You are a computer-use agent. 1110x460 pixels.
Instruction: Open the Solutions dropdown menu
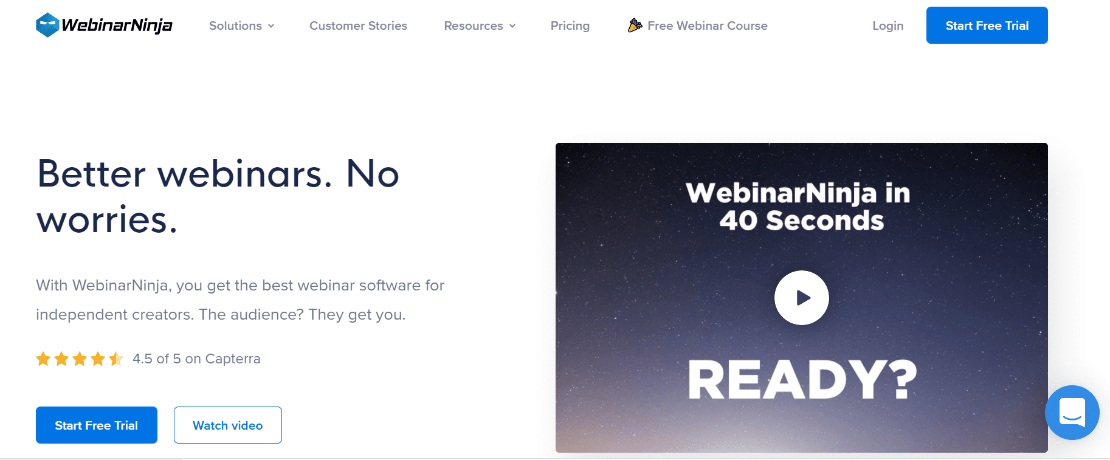pos(241,26)
